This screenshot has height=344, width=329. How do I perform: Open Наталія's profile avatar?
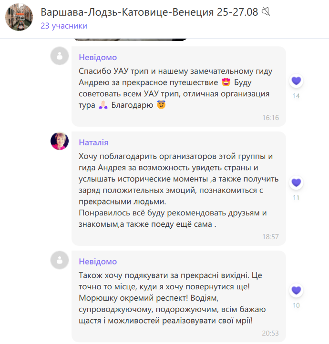60,141
